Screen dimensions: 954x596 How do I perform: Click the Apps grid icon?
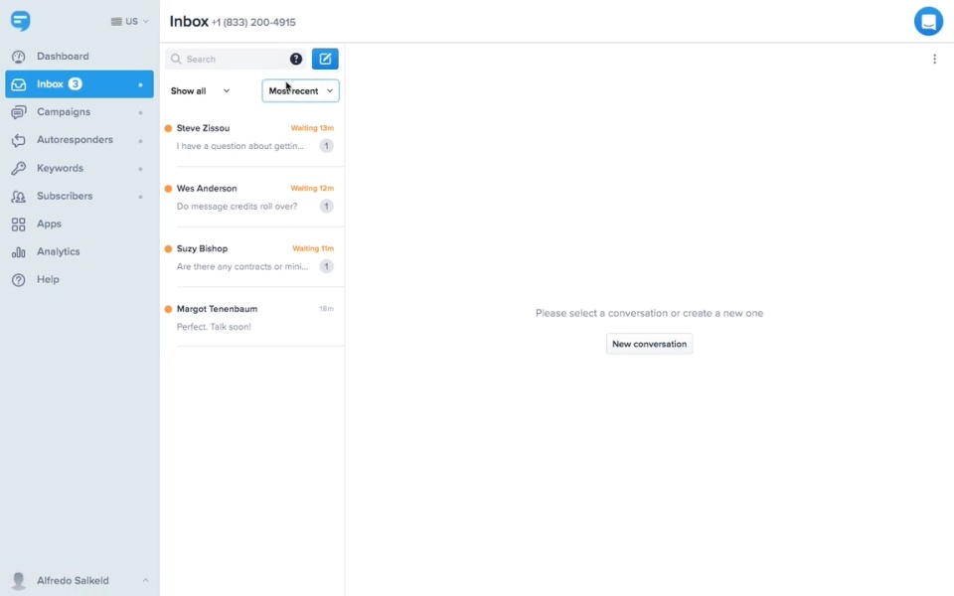click(x=19, y=224)
